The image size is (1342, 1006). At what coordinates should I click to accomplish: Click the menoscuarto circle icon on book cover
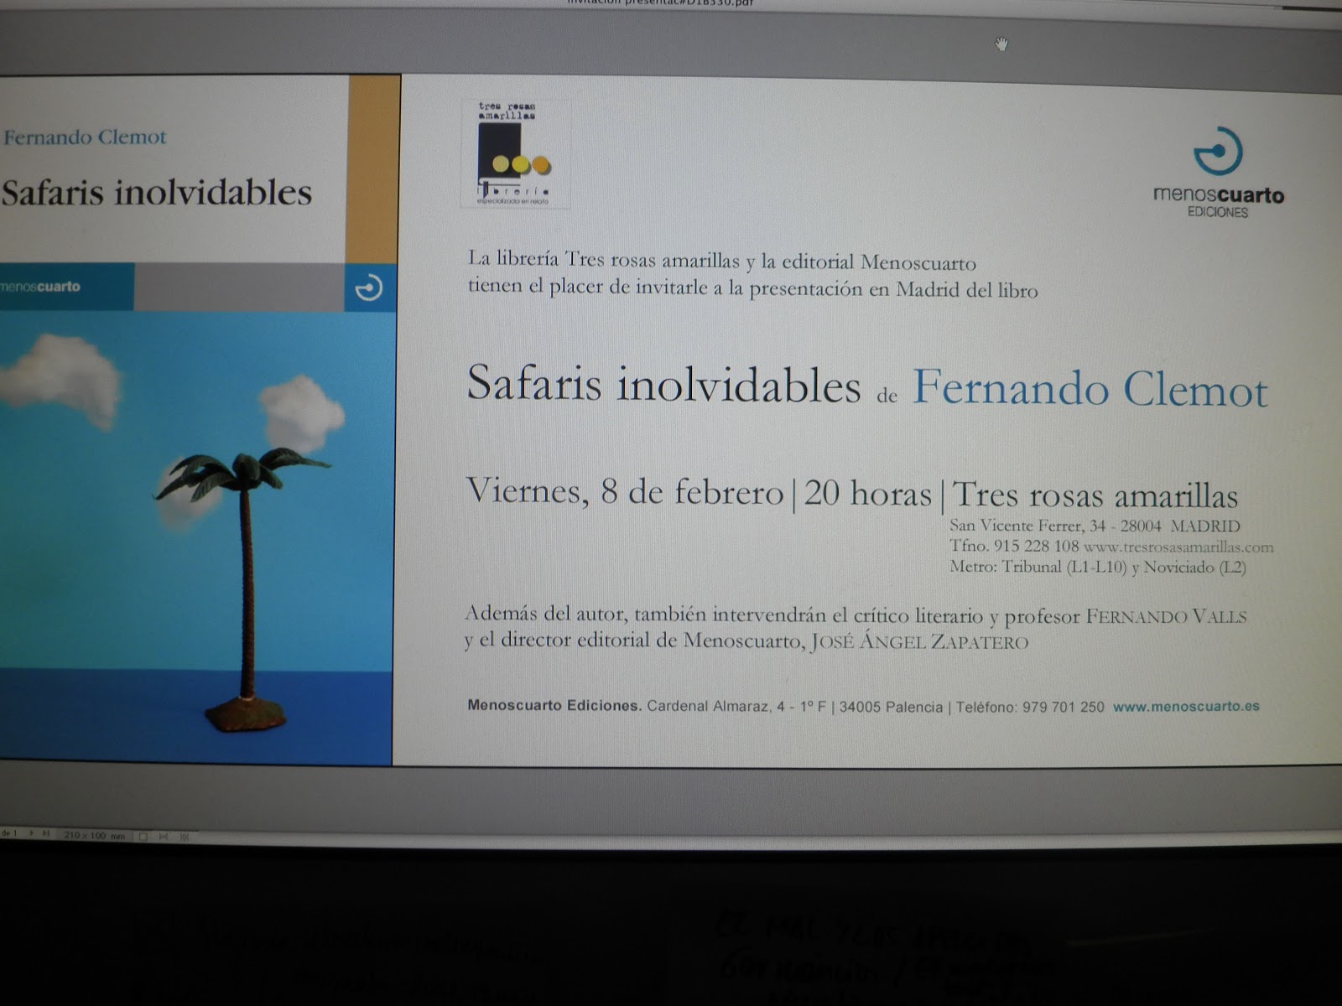click(x=369, y=288)
